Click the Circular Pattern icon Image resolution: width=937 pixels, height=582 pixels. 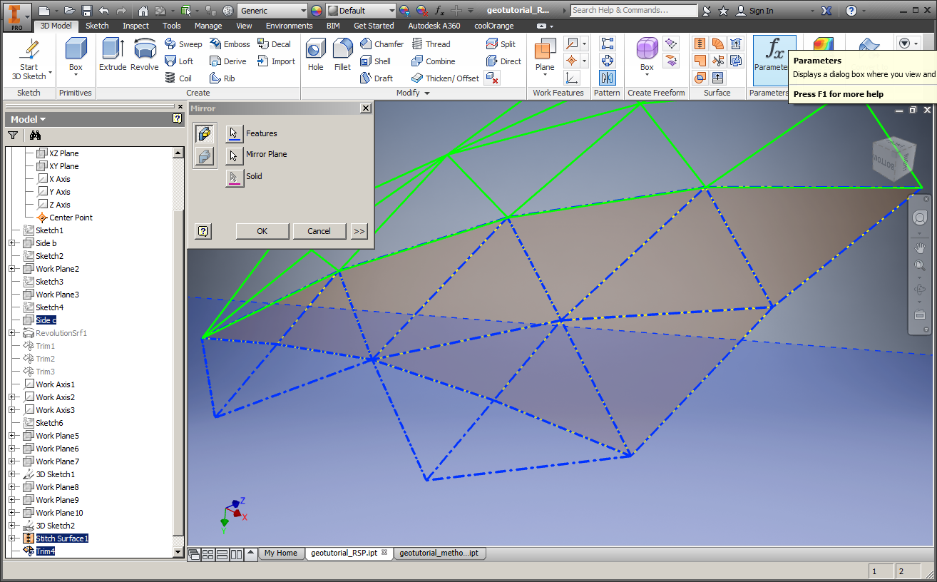point(607,61)
